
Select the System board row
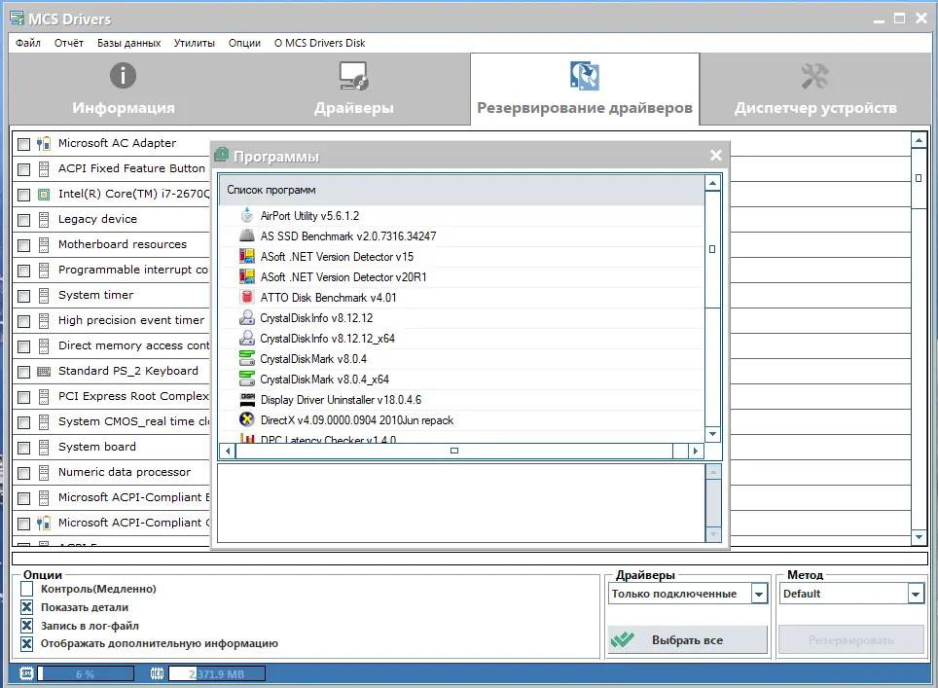coord(111,448)
